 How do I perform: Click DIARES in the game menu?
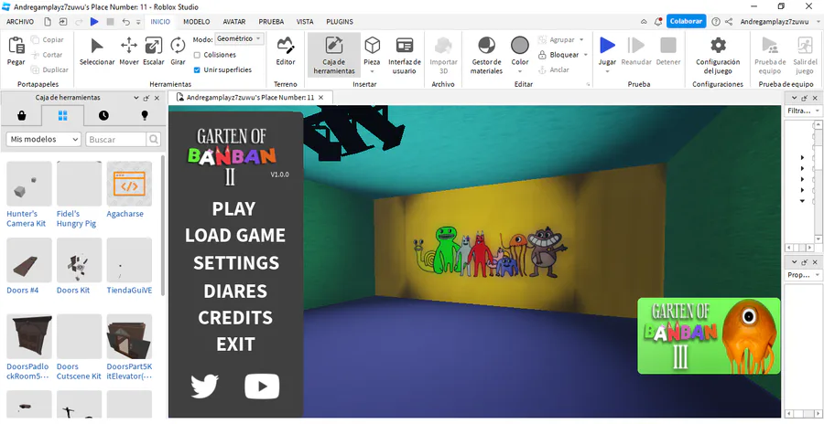[235, 291]
